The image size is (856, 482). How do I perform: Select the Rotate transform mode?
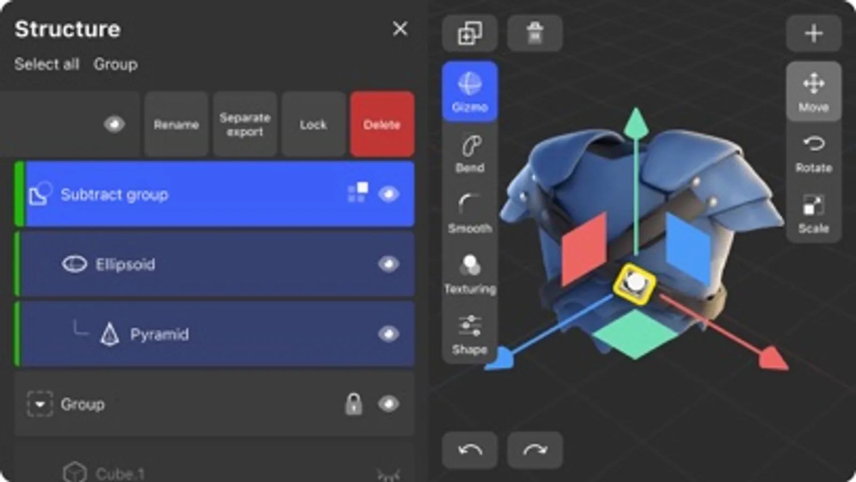[x=814, y=154]
